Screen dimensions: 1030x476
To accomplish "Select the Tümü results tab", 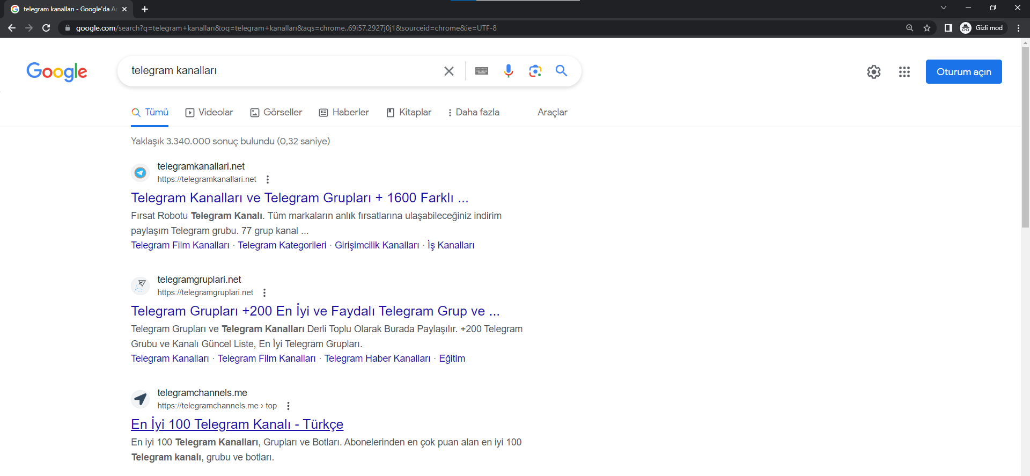I will [150, 112].
